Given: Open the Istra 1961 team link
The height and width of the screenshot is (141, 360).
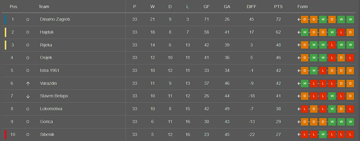Looking at the screenshot, I should pyautogui.click(x=50, y=70).
